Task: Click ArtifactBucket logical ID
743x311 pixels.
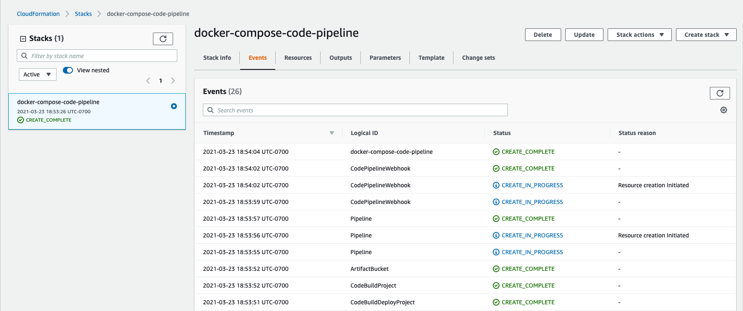Action: coord(370,269)
